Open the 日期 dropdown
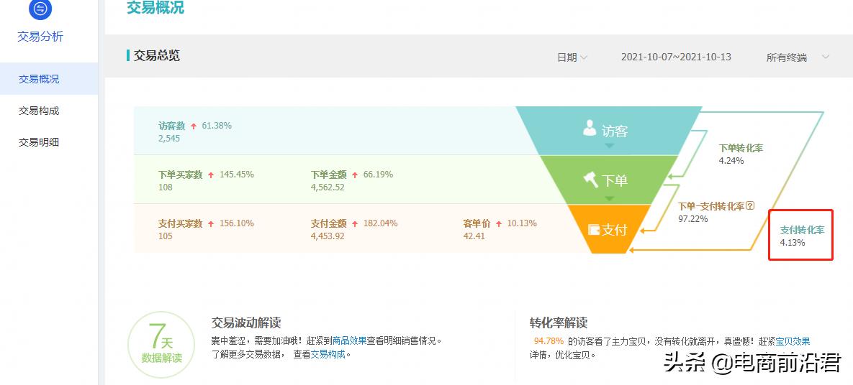The image size is (853, 385). coord(572,57)
